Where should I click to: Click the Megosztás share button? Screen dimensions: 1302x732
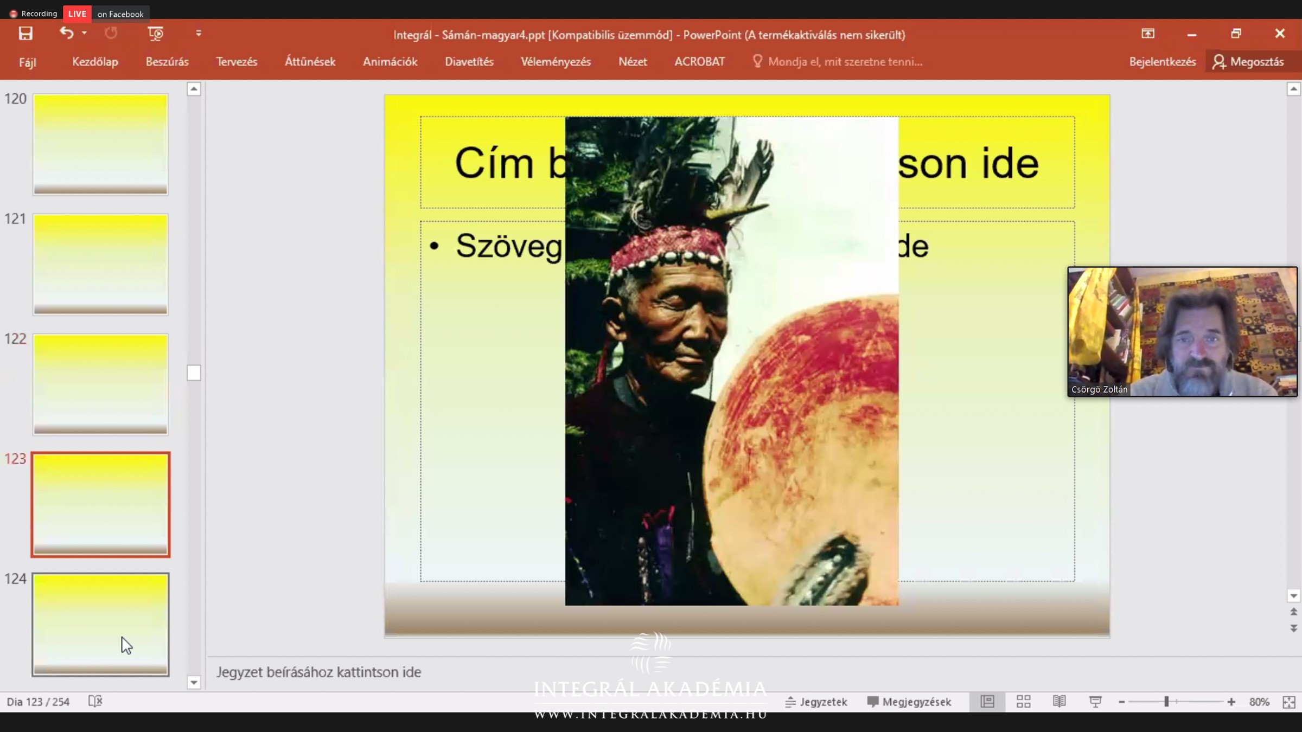[x=1250, y=62]
